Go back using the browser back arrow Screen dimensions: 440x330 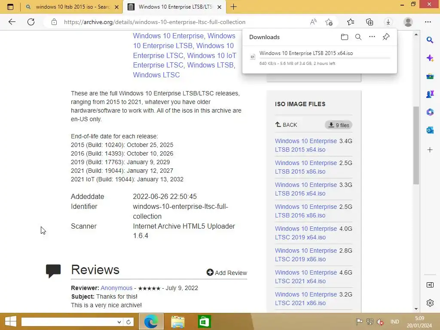coord(12,22)
